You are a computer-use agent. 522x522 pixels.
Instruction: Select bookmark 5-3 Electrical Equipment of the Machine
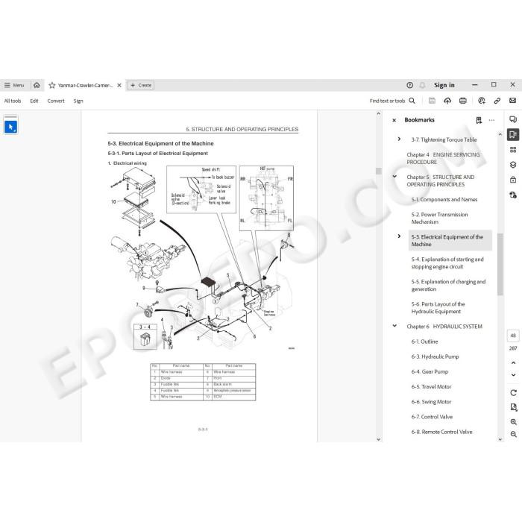tap(450, 240)
